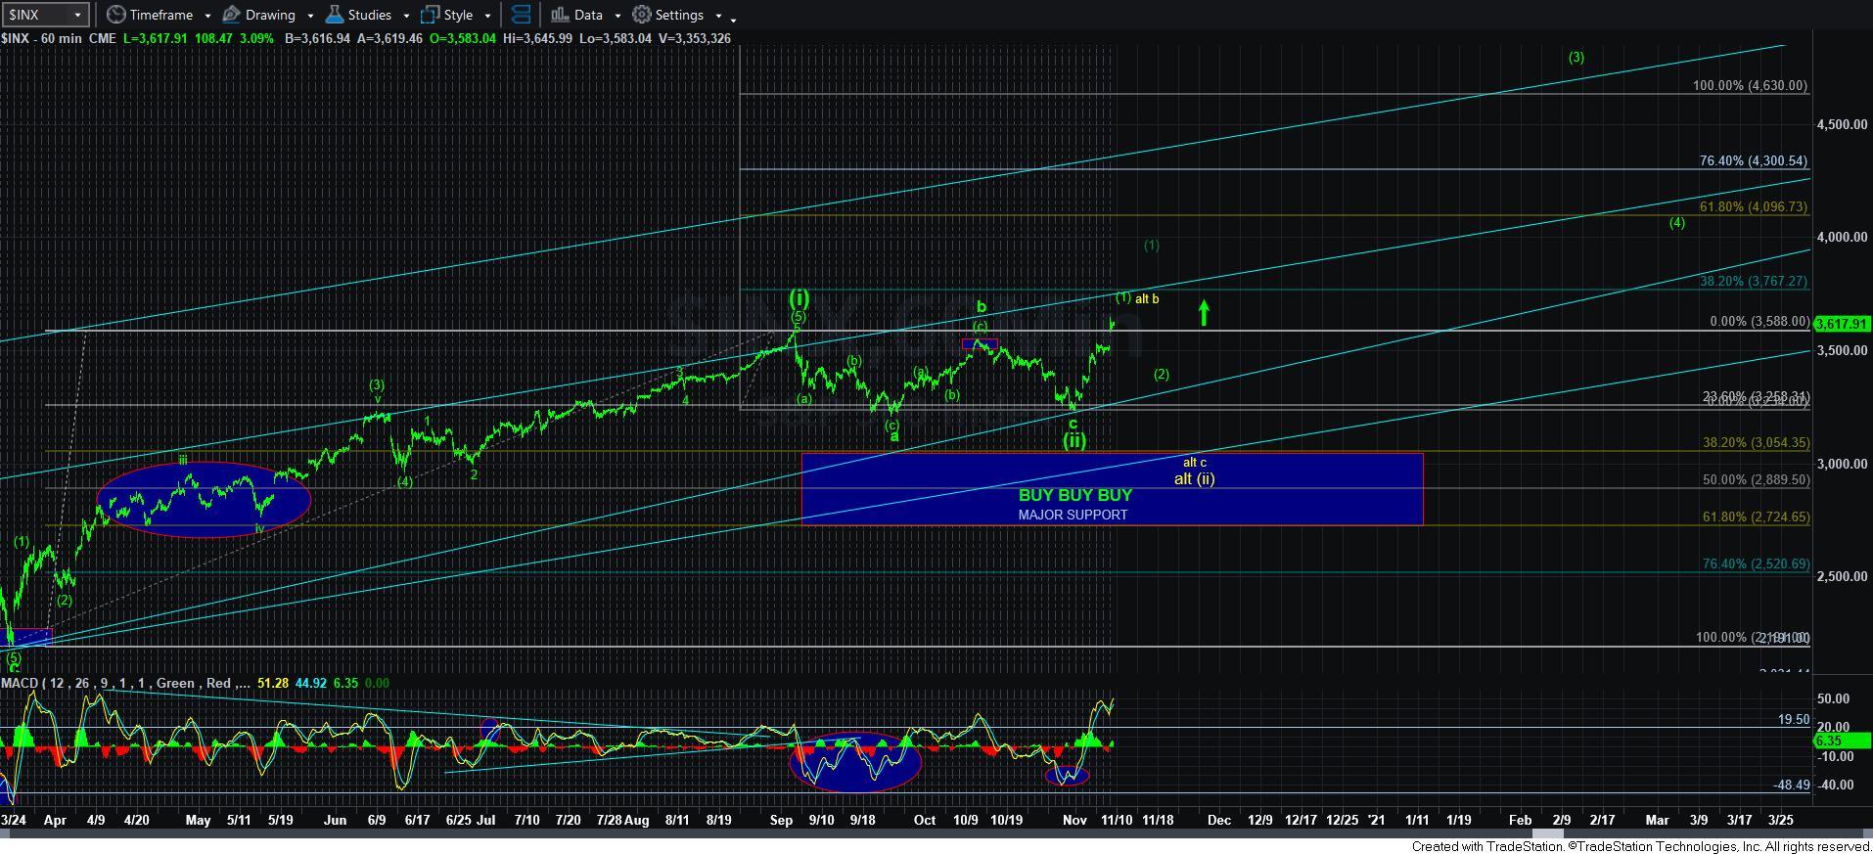Expand the Style dropdown arrow

point(487,16)
